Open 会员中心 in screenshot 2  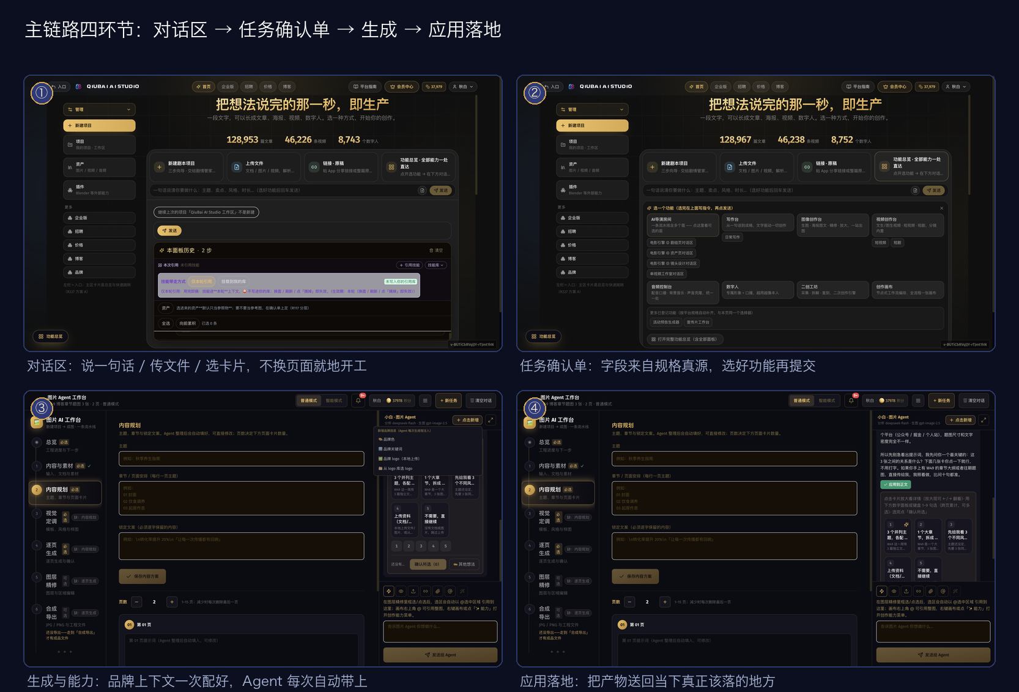pyautogui.click(x=895, y=87)
